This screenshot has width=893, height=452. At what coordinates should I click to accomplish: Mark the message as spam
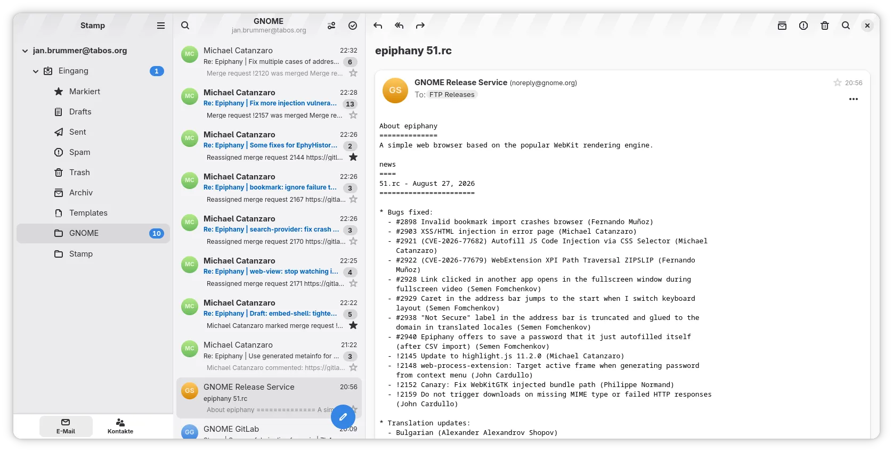803,26
